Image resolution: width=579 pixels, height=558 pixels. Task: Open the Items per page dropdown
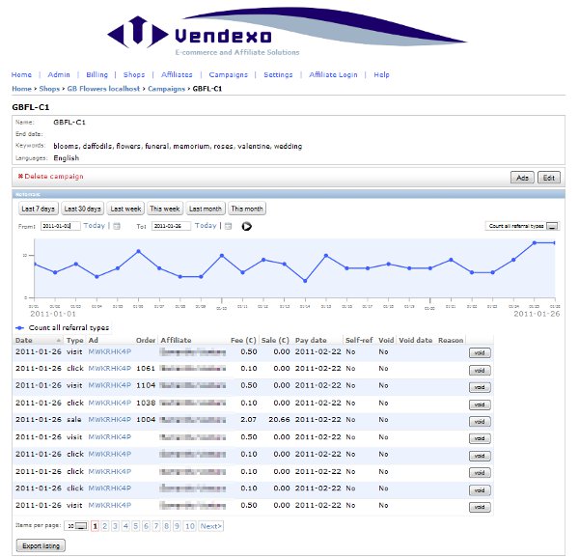76,526
